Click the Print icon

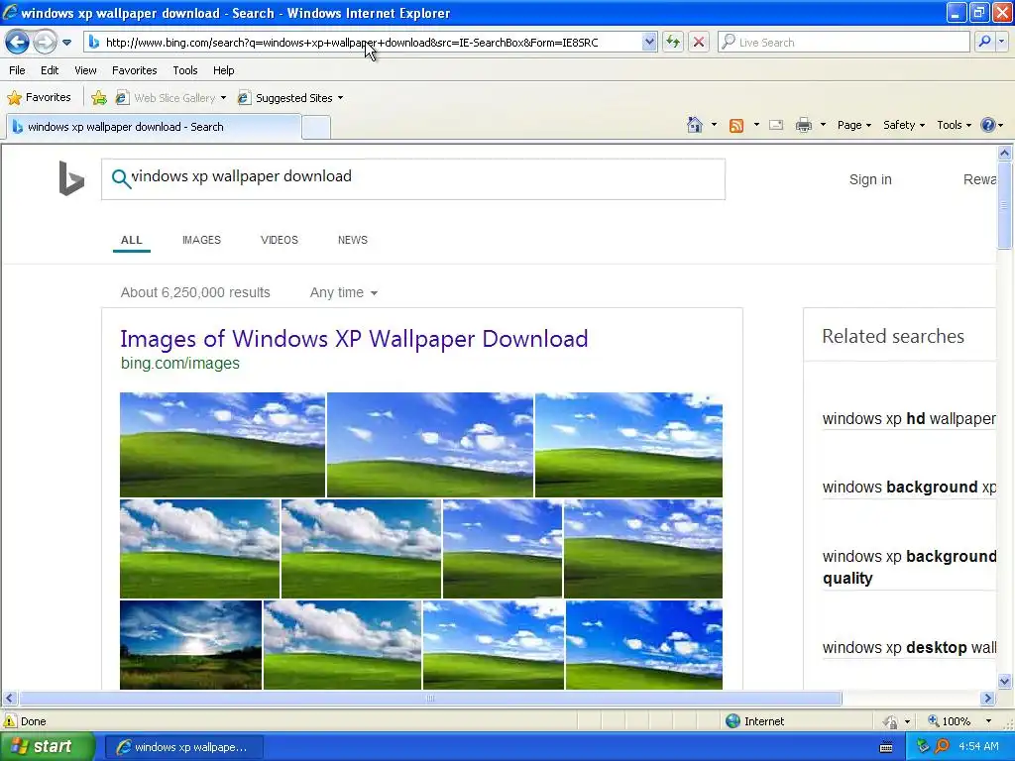tap(803, 126)
